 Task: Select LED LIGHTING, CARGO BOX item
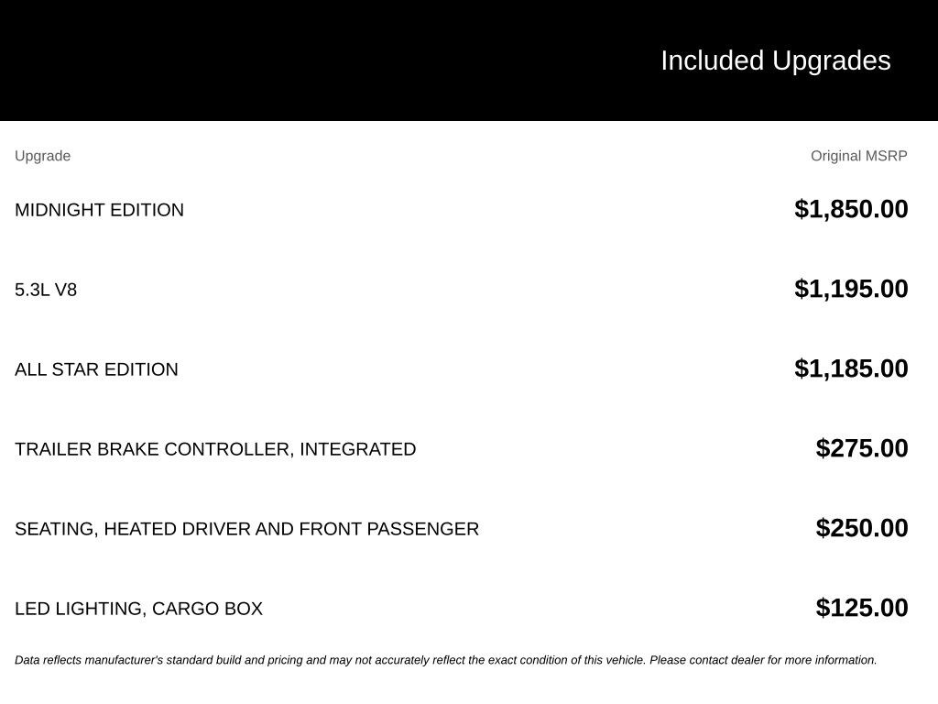click(x=139, y=609)
